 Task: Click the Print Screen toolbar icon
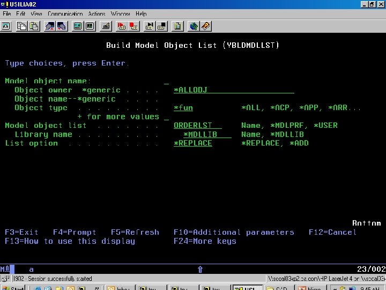point(6,26)
